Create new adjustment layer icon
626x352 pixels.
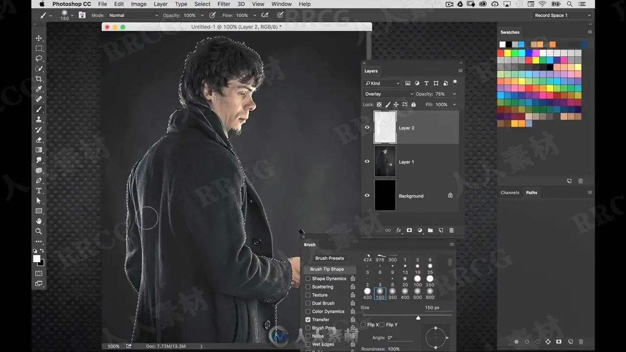tap(420, 230)
